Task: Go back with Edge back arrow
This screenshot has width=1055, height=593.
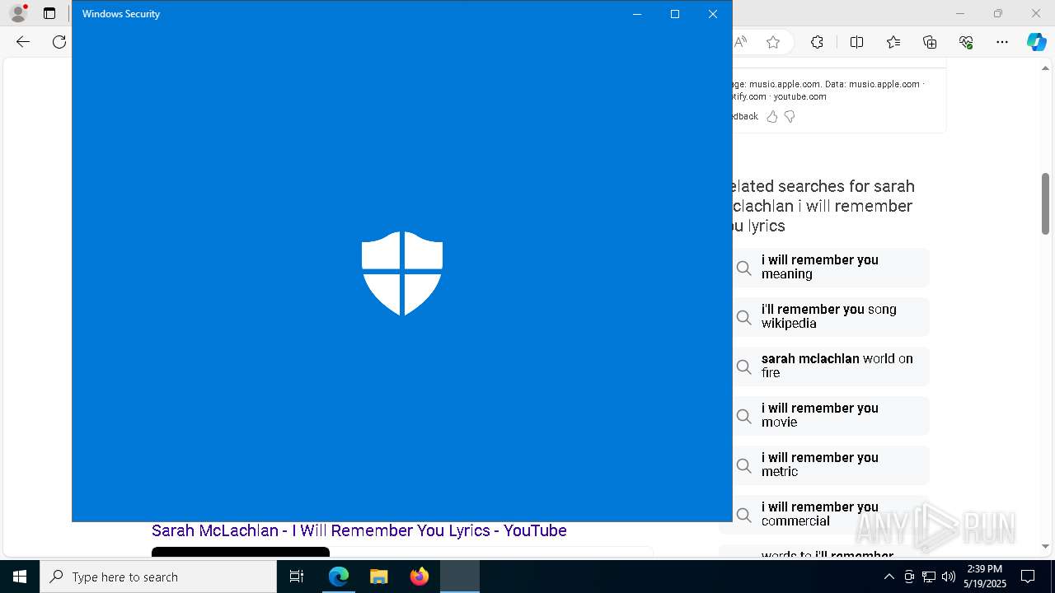Action: click(x=23, y=42)
